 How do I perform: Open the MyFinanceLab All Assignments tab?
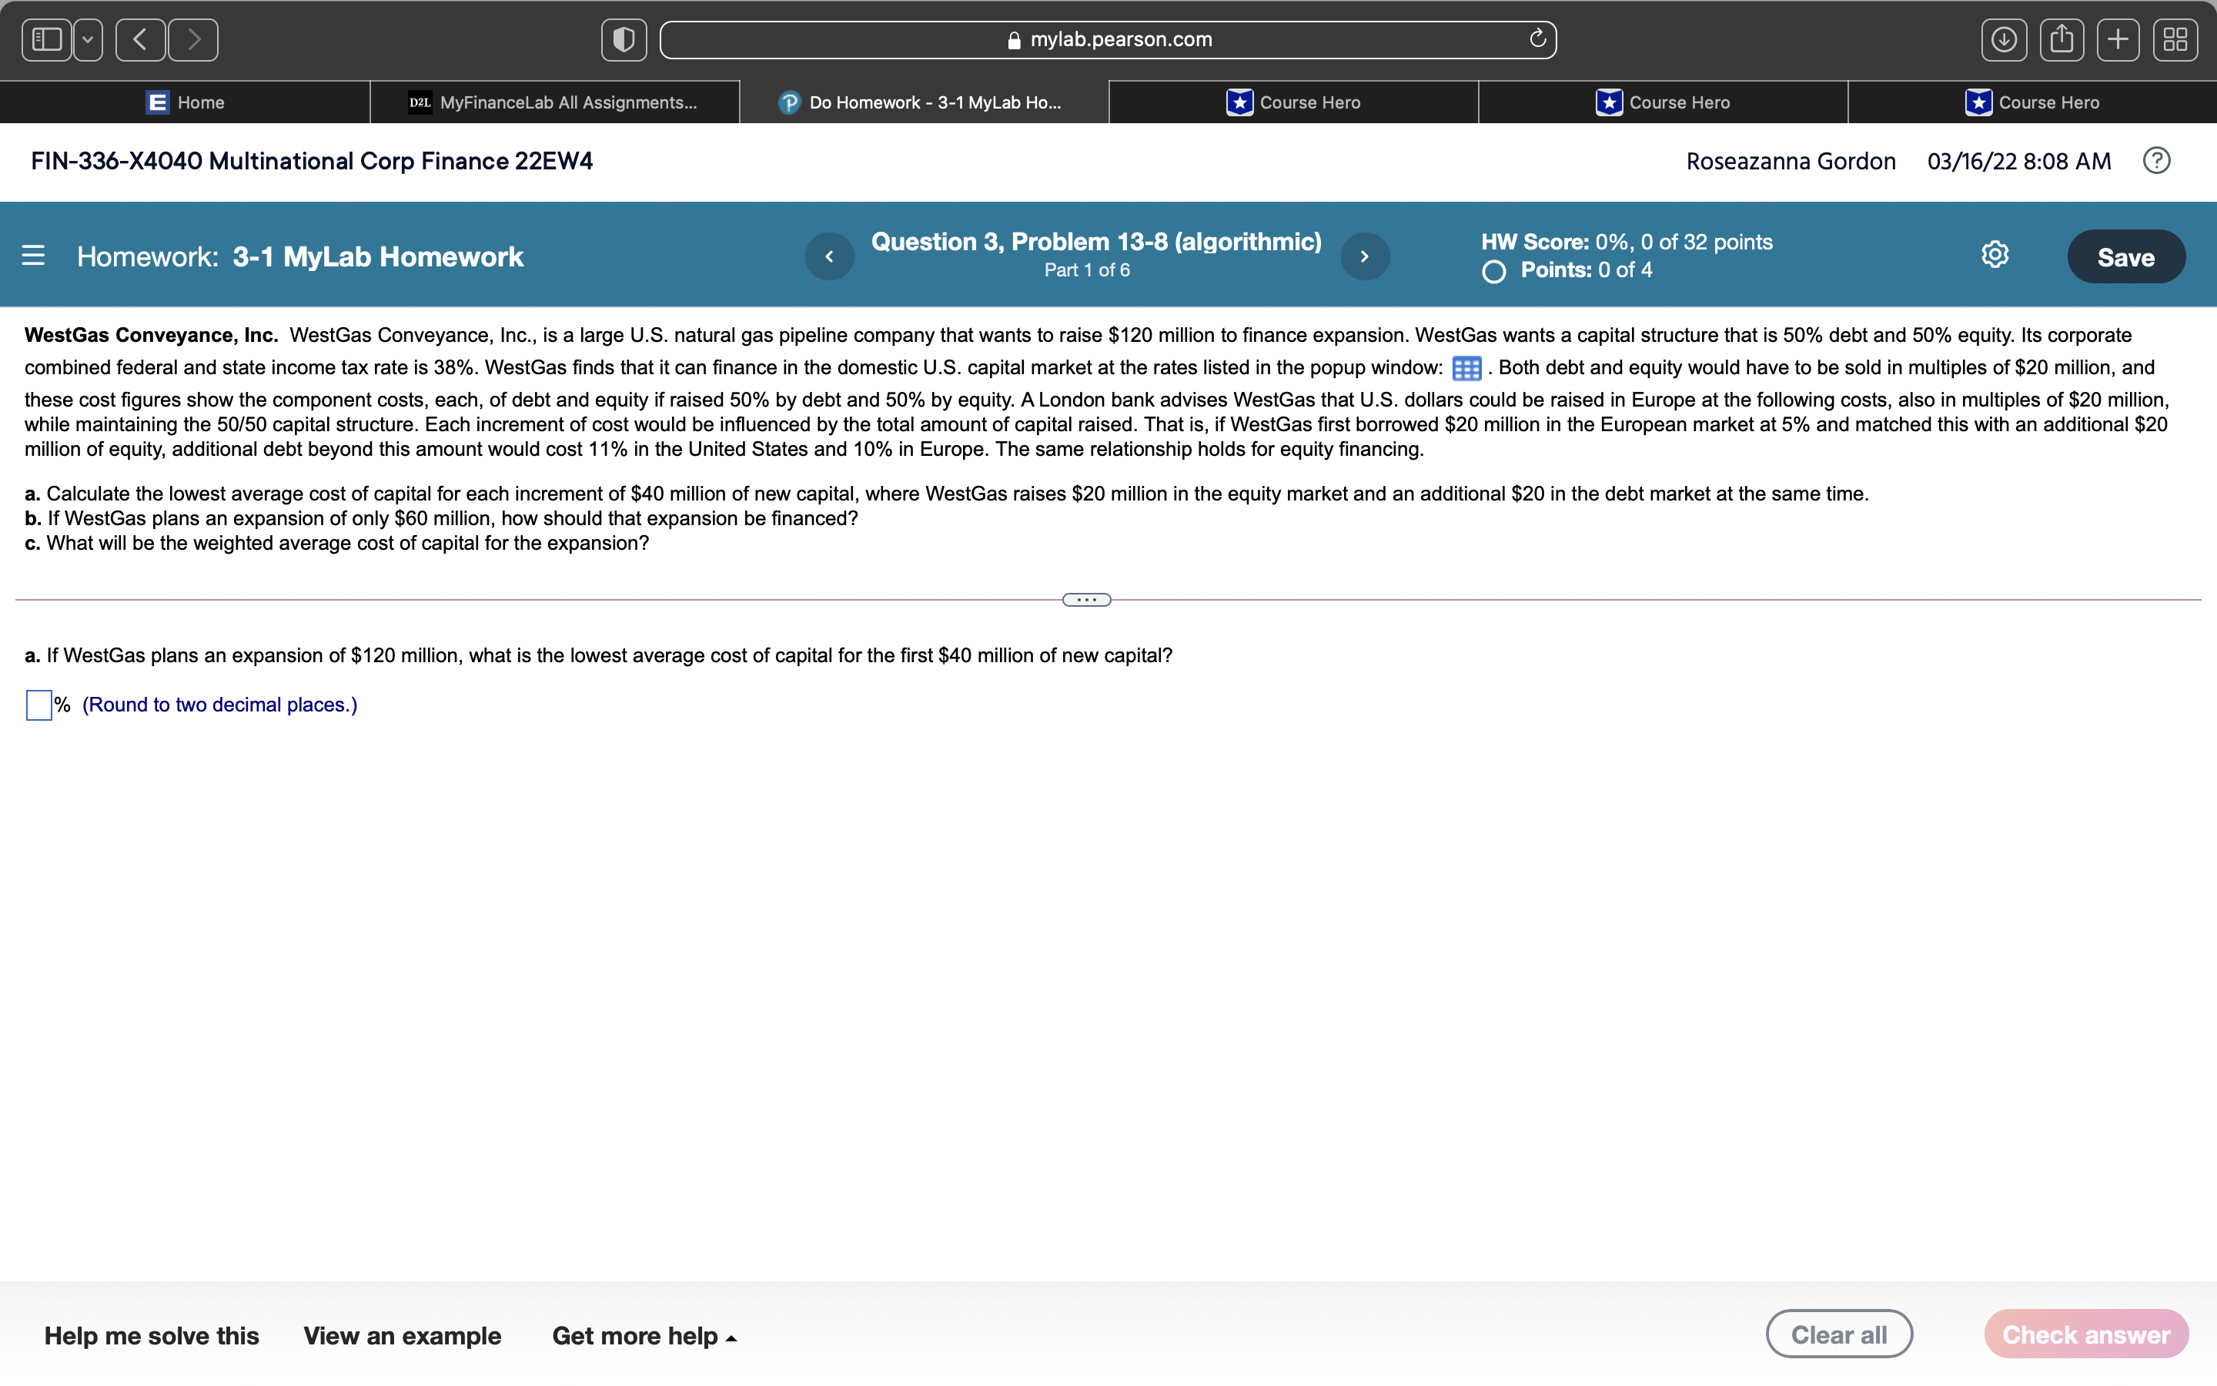(x=554, y=102)
